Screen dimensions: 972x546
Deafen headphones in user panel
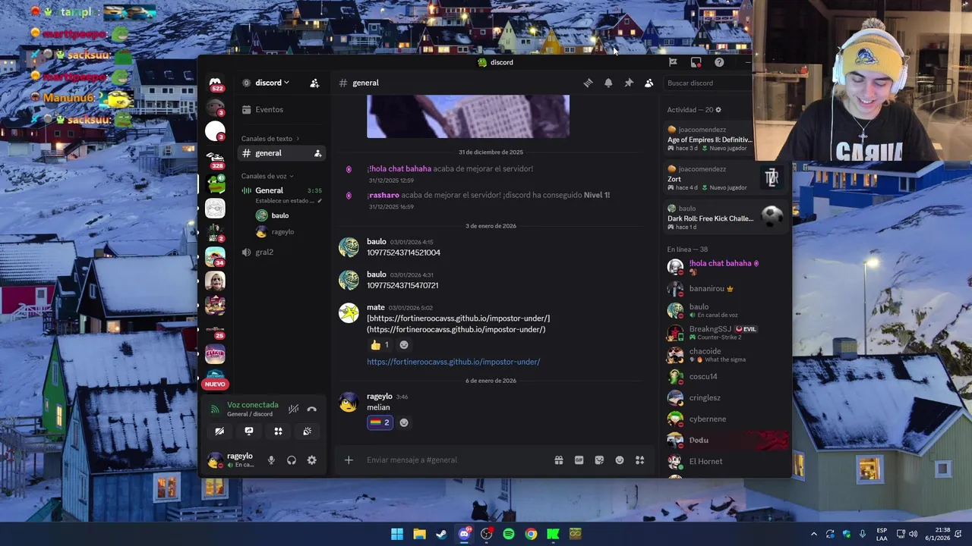coord(292,460)
